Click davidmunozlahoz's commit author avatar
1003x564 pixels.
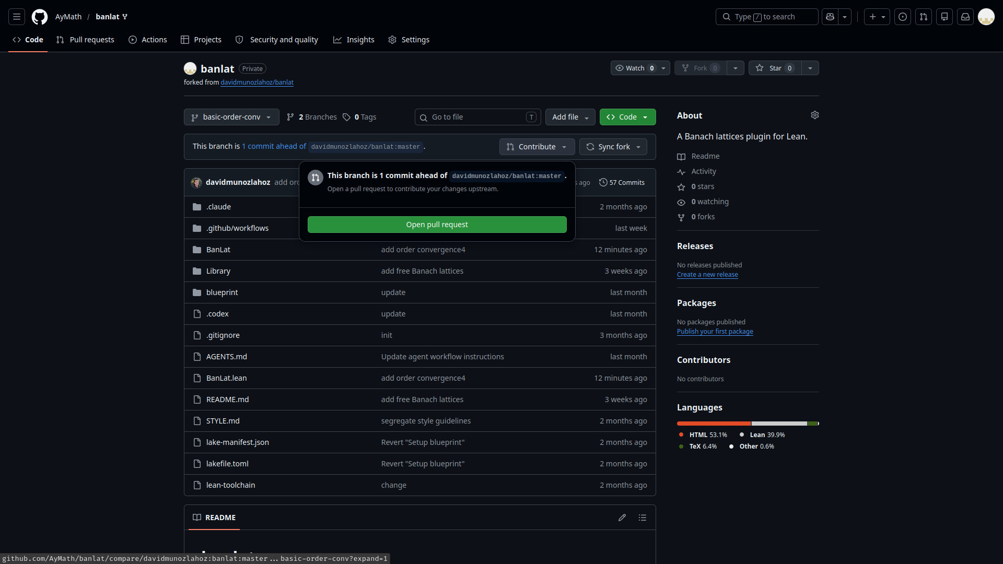pos(196,182)
